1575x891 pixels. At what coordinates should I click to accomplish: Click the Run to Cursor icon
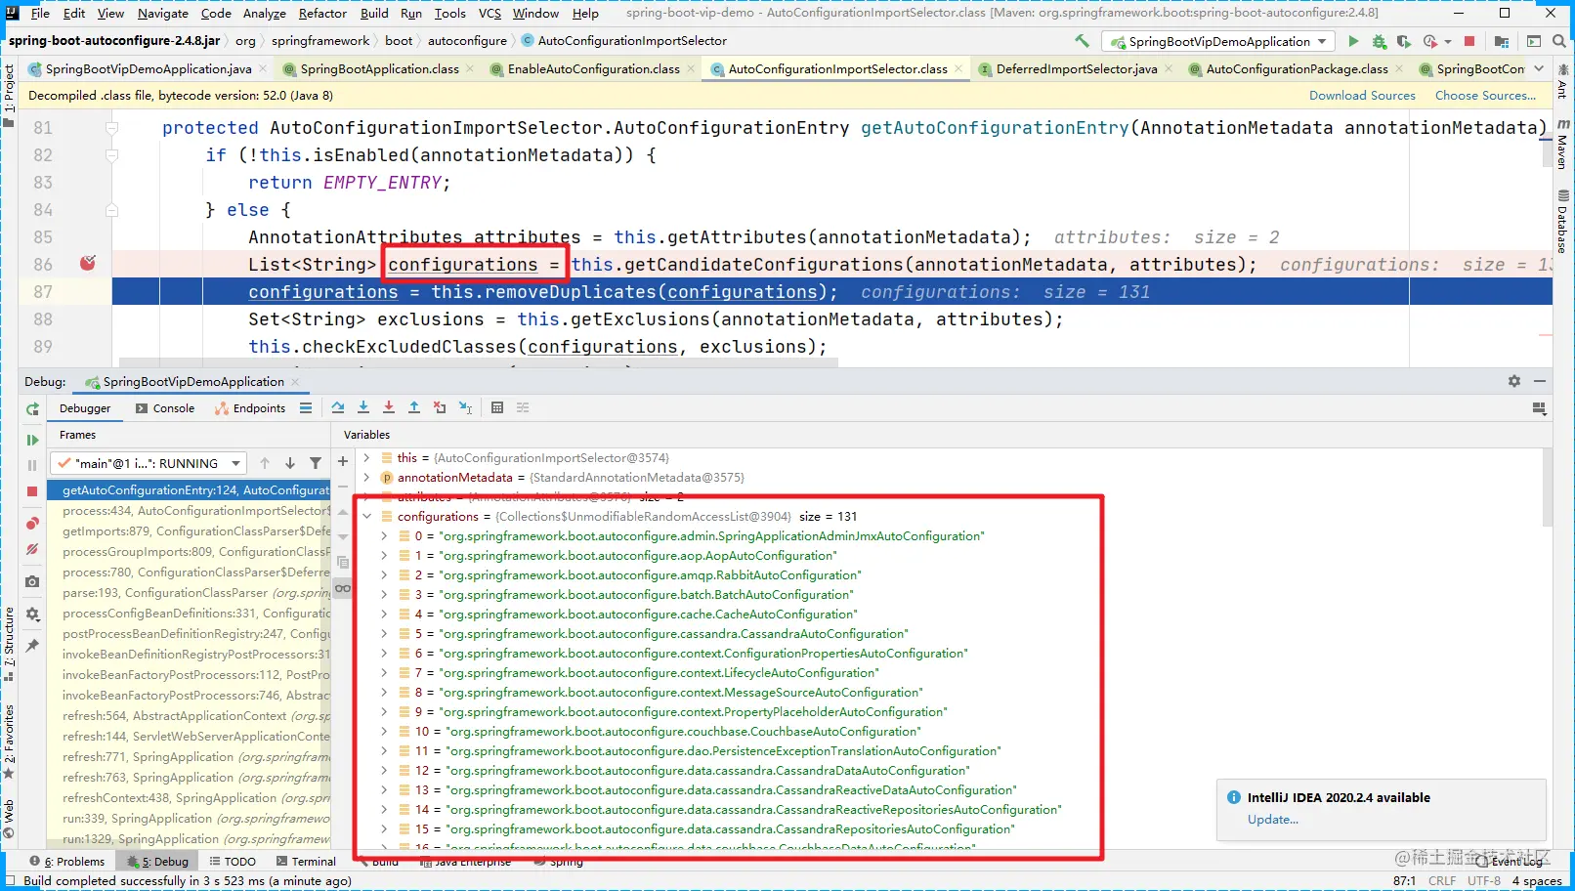[465, 407]
